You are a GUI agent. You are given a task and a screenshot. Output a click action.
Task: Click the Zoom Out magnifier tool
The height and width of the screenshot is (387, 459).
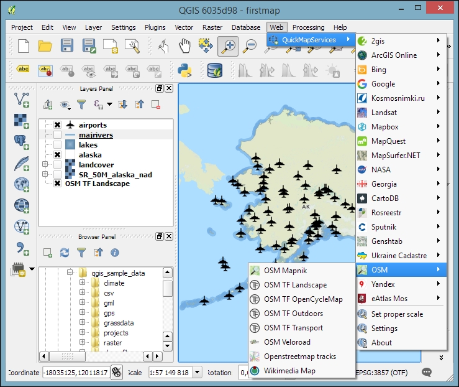pos(250,46)
